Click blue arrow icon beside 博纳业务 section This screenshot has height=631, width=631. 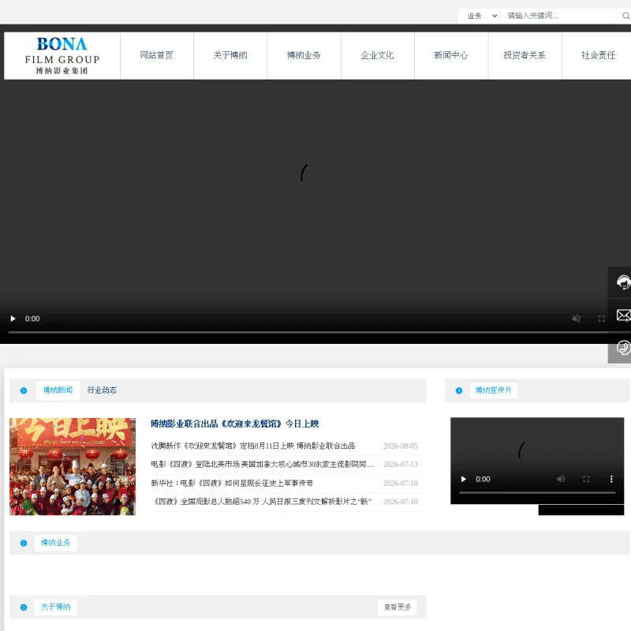(x=24, y=543)
